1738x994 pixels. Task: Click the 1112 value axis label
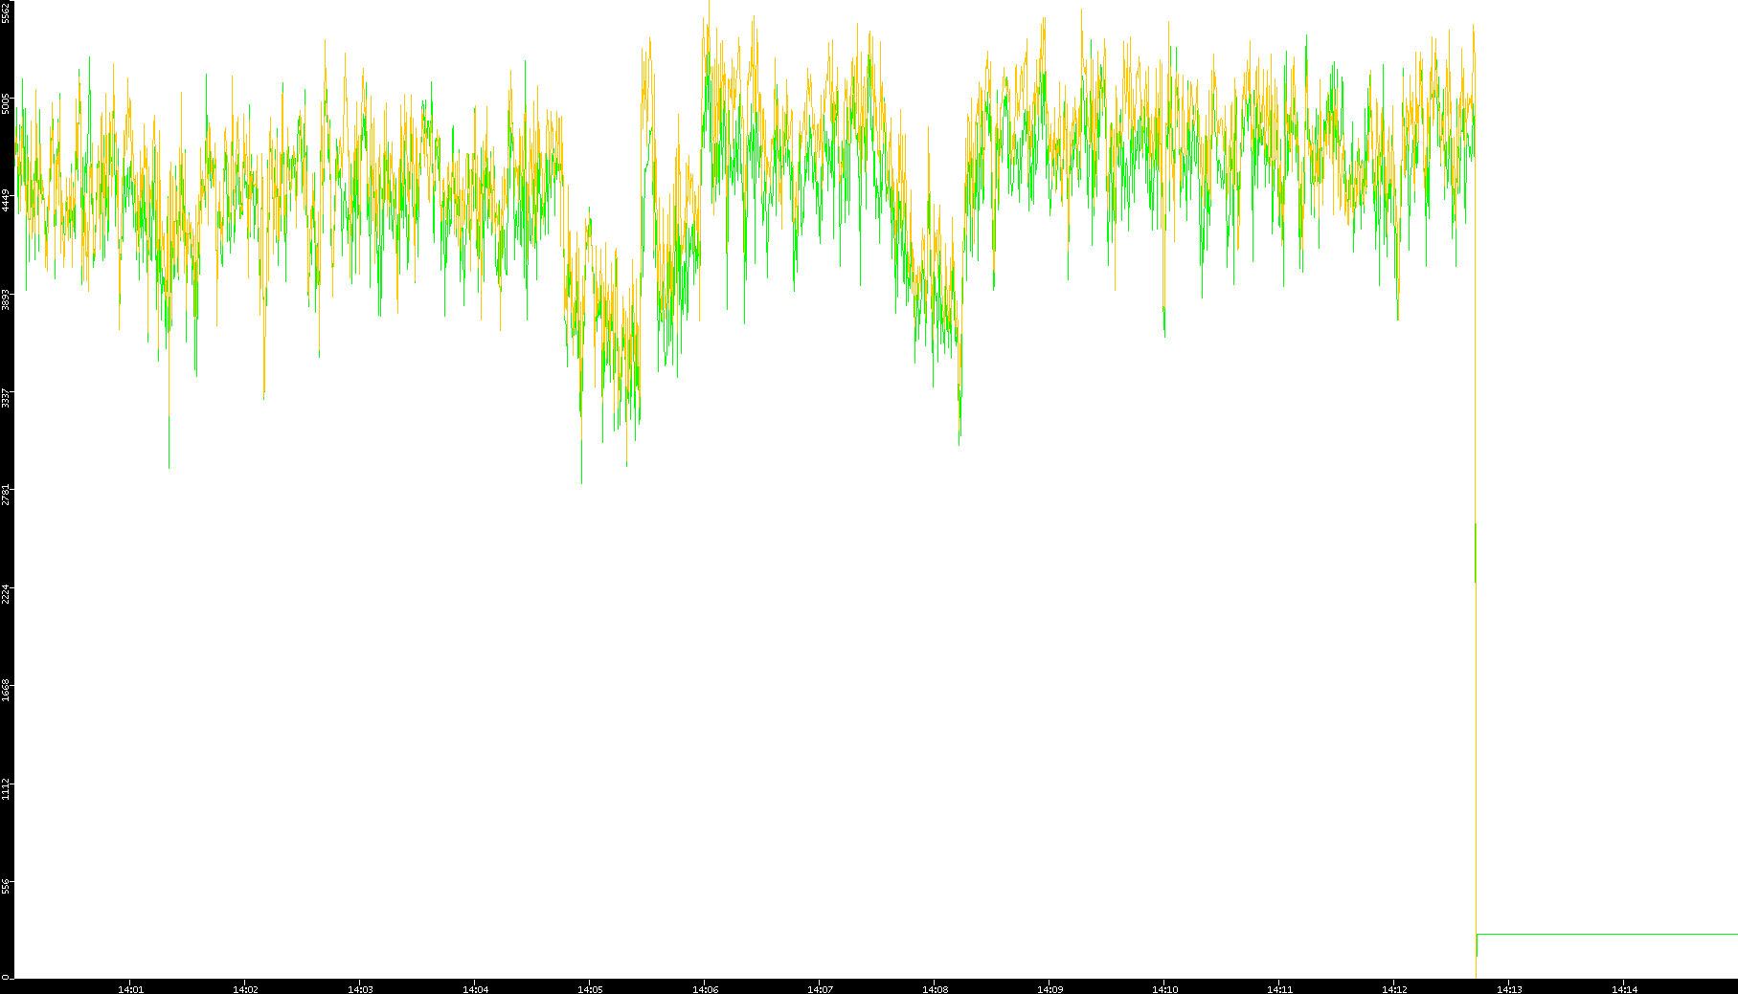(7, 789)
